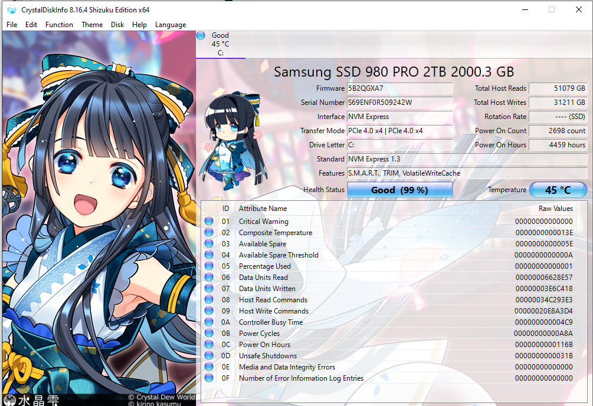The width and height of the screenshot is (593, 406).
Task: Open the Help menu
Action: [x=139, y=25]
